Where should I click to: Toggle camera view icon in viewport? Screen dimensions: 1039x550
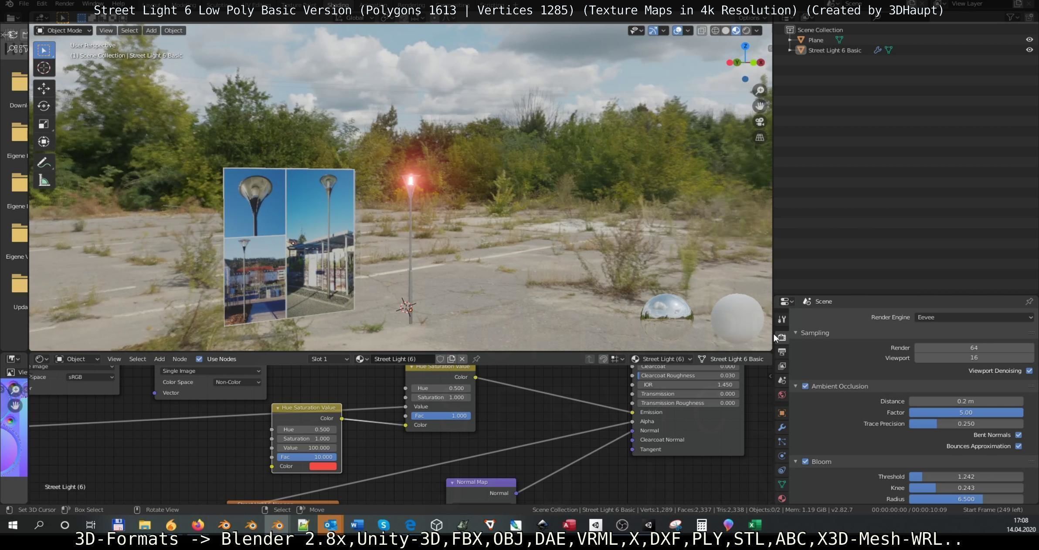[x=760, y=122]
